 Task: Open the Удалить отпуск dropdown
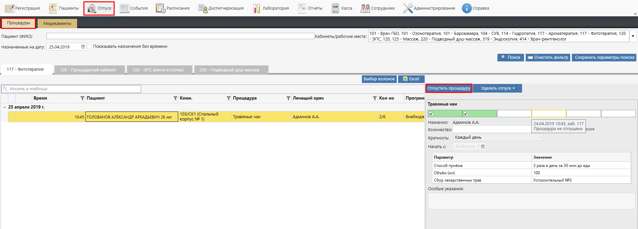[x=497, y=88]
